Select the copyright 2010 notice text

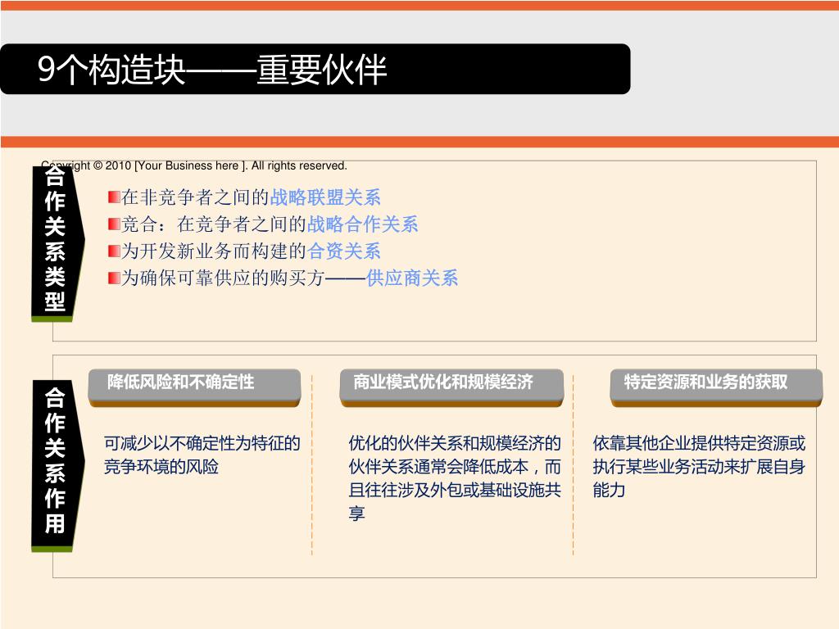coord(194,165)
